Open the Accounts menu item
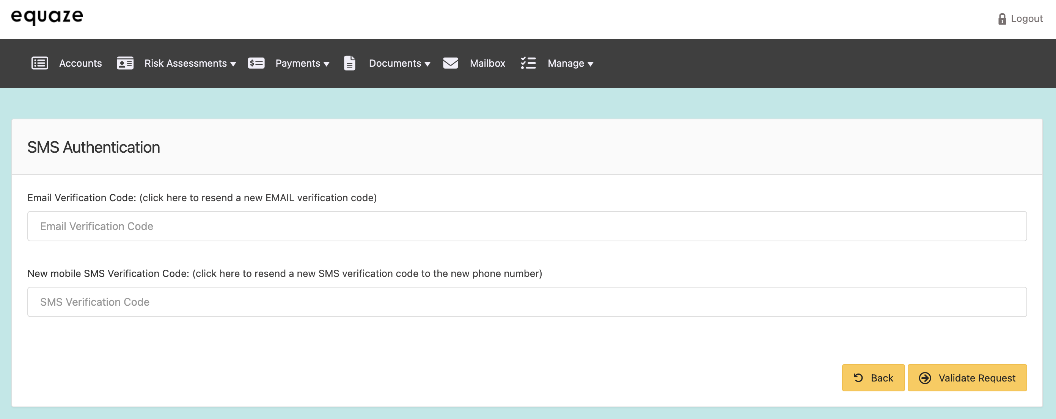The width and height of the screenshot is (1056, 419). [80, 63]
